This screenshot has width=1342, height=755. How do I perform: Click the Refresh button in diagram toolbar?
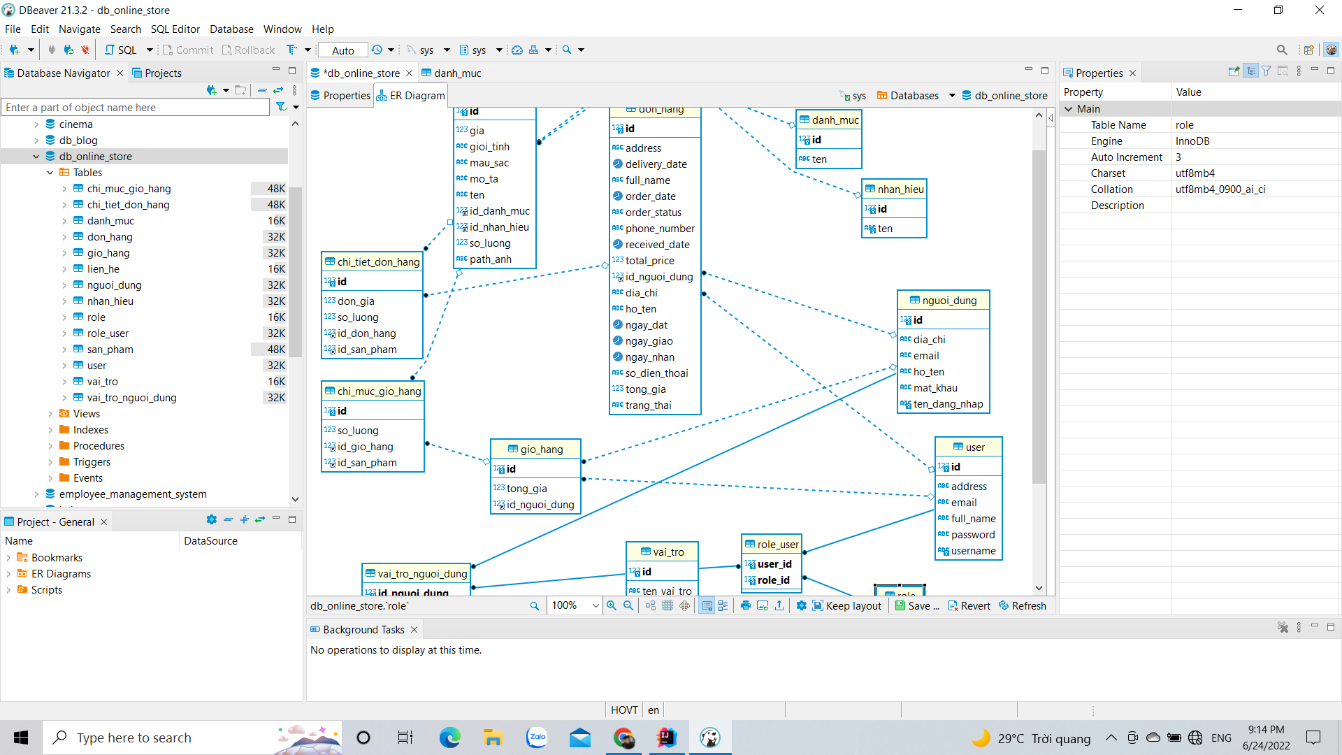click(1023, 606)
